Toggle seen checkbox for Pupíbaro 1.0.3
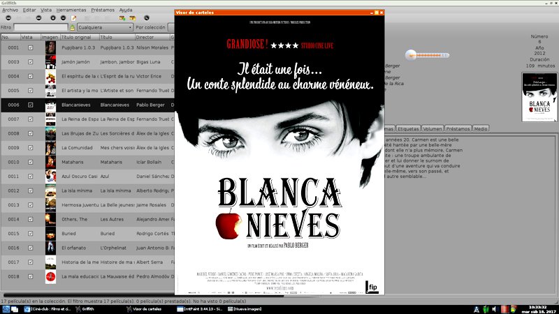The image size is (559, 314). coord(30,47)
